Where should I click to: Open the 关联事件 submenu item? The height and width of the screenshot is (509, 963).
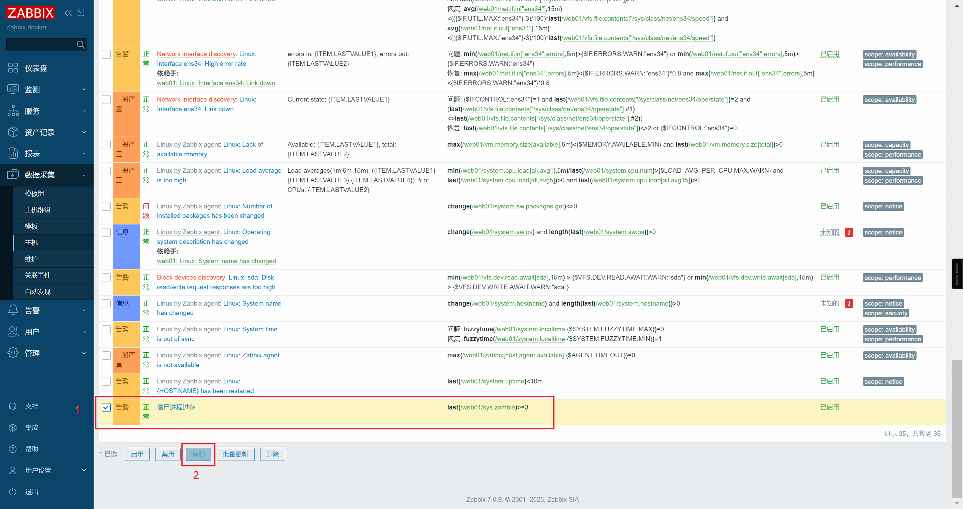(53, 275)
